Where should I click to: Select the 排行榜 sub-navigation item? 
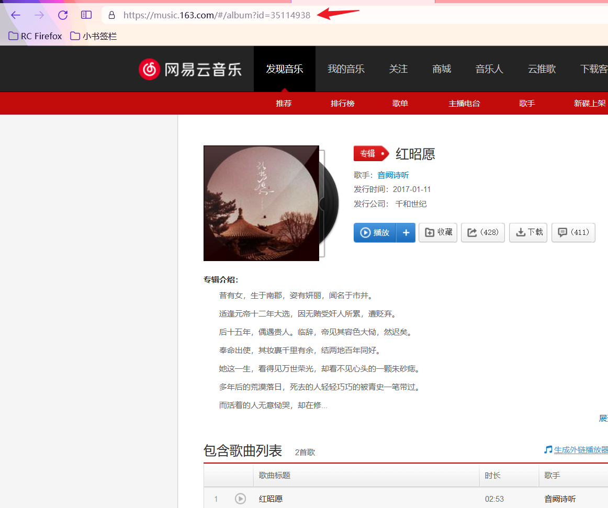pos(342,103)
